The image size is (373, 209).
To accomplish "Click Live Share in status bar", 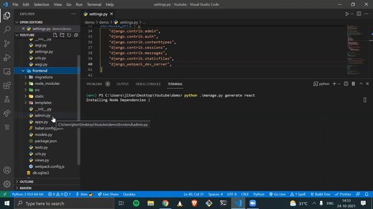I will (108, 194).
